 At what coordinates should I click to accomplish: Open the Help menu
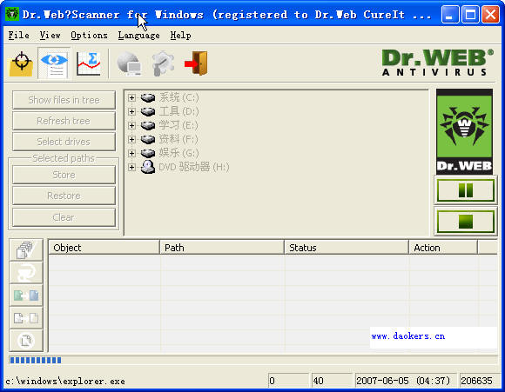click(x=181, y=35)
